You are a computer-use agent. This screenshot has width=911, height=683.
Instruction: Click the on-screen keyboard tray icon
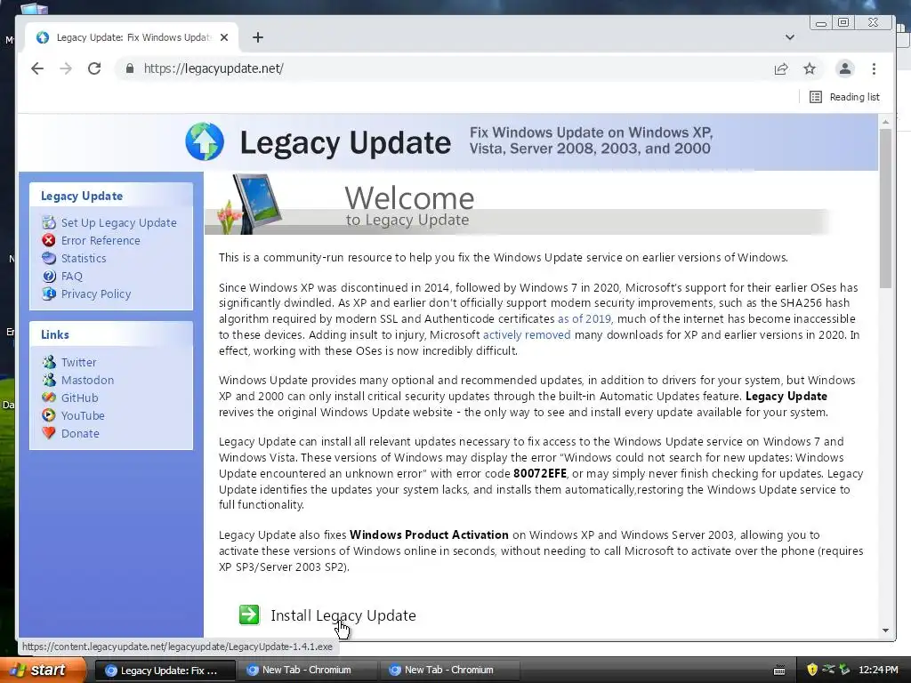tap(779, 671)
